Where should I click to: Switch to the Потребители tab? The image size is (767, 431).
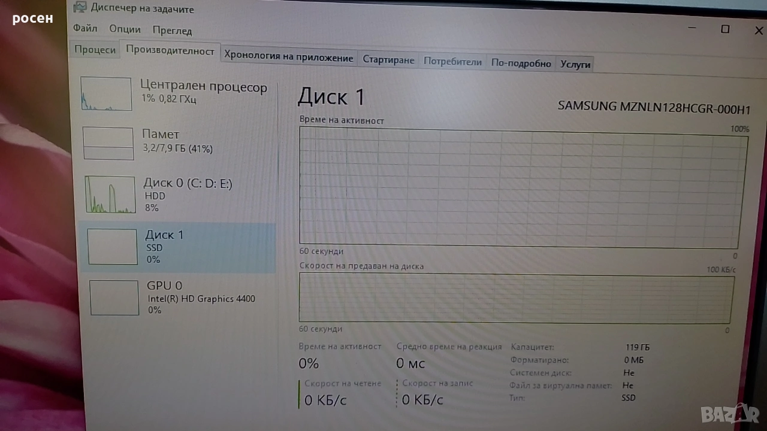click(452, 62)
